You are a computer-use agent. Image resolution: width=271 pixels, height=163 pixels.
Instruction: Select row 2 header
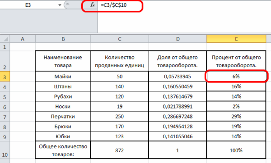point(5,61)
